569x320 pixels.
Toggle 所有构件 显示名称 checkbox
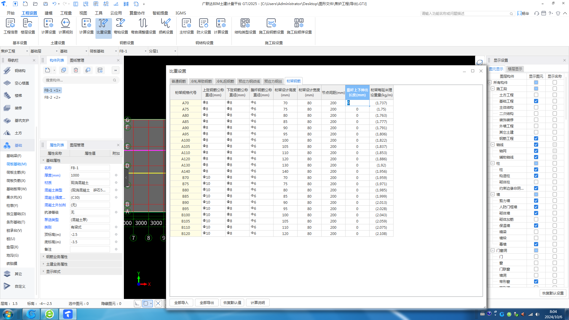(554, 82)
